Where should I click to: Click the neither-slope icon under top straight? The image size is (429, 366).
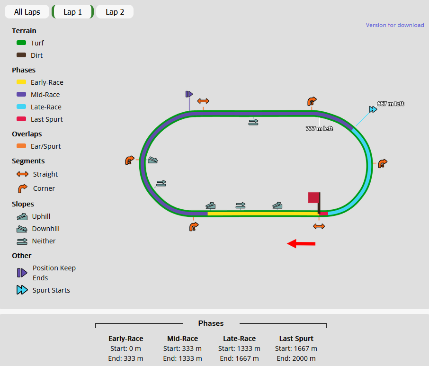coord(253,122)
